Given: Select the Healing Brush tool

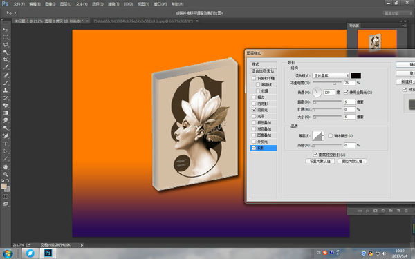Looking at the screenshot, I should (x=6, y=75).
